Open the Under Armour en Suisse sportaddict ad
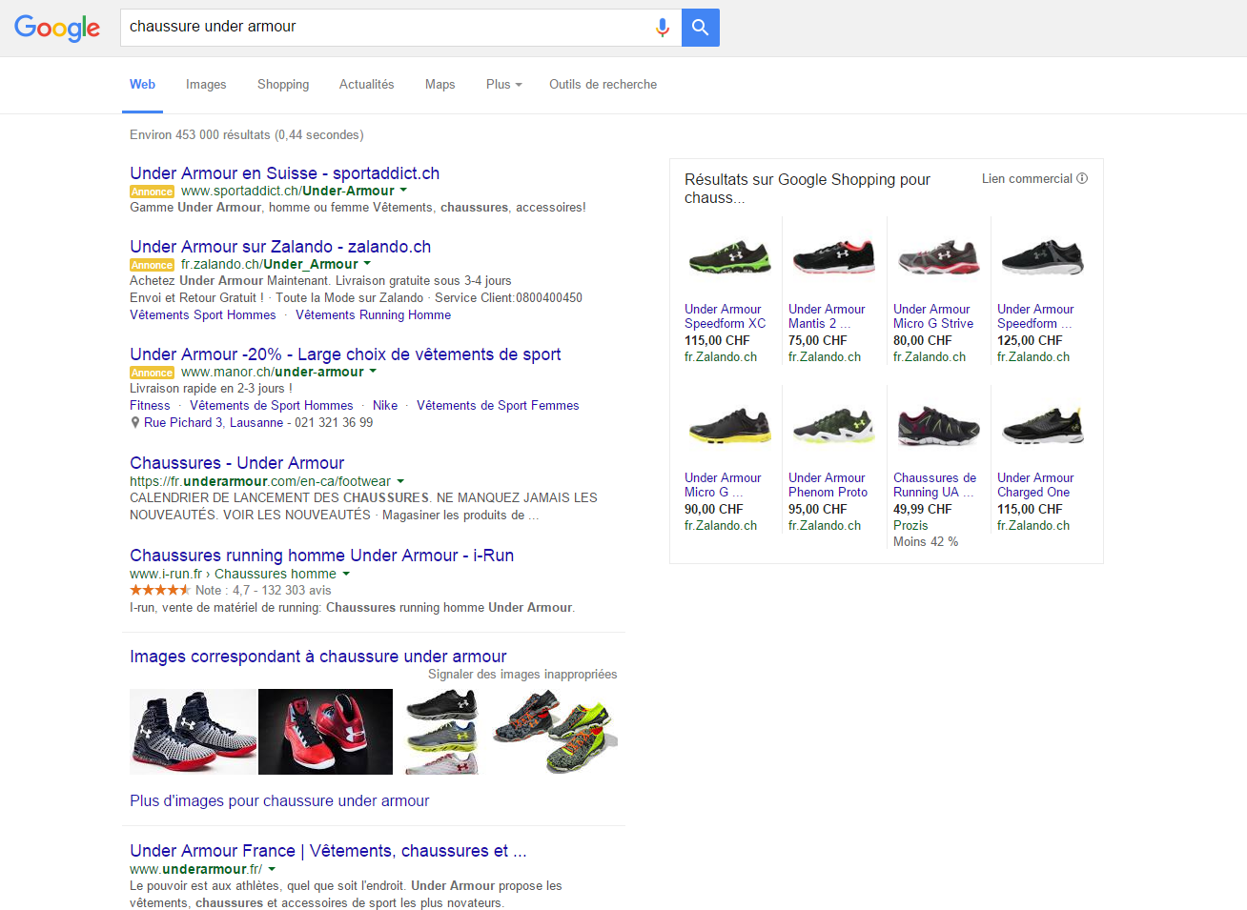 click(x=284, y=173)
